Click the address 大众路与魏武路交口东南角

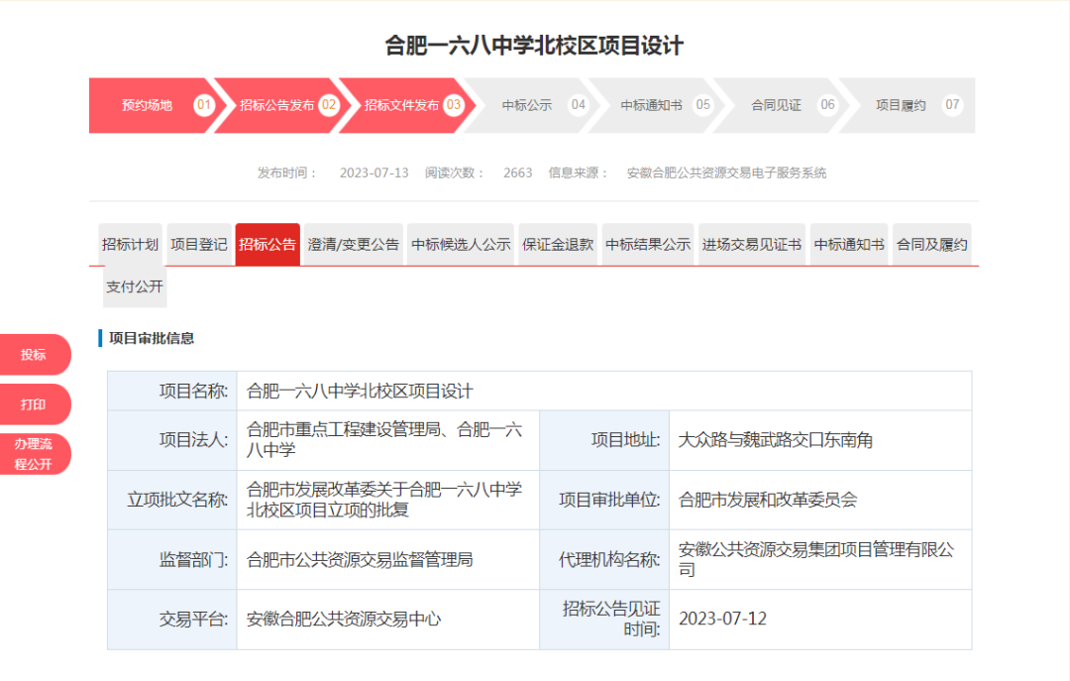775,440
